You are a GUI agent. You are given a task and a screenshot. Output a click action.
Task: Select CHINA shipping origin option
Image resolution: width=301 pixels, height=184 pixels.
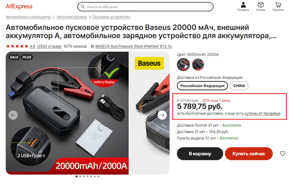click(x=239, y=86)
